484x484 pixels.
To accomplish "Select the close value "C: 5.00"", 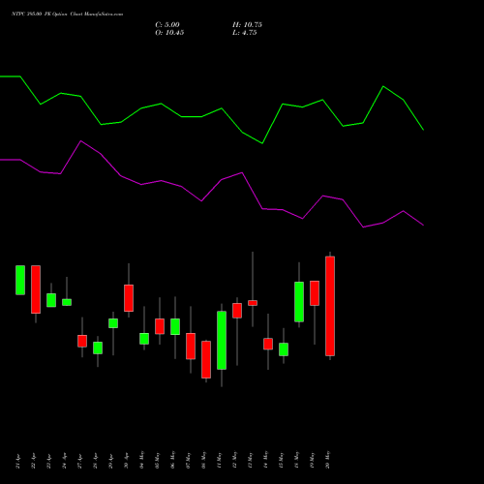I will point(167,25).
